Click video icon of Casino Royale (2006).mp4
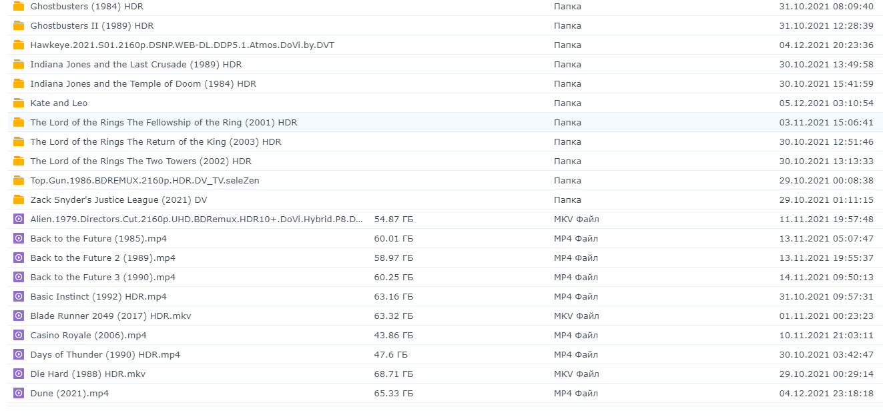 [x=19, y=336]
